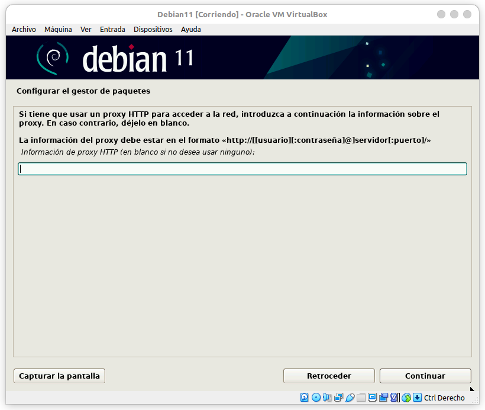The image size is (485, 410).
Task: Focus the HTTP proxy information field
Action: [x=242, y=169]
